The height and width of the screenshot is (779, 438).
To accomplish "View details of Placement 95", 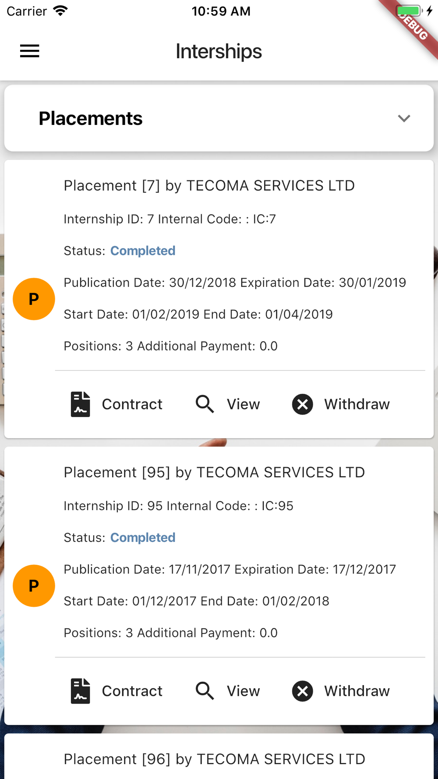I will (228, 691).
